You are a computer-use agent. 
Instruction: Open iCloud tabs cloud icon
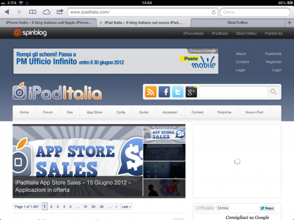pos(46,12)
